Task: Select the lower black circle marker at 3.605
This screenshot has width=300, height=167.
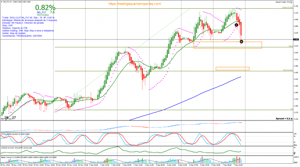Action: click(241, 42)
